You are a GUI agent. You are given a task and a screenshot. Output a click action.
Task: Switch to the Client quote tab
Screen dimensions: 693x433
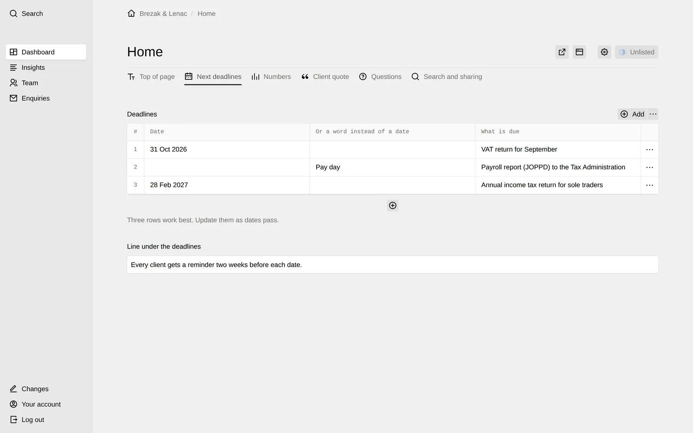pos(325,77)
